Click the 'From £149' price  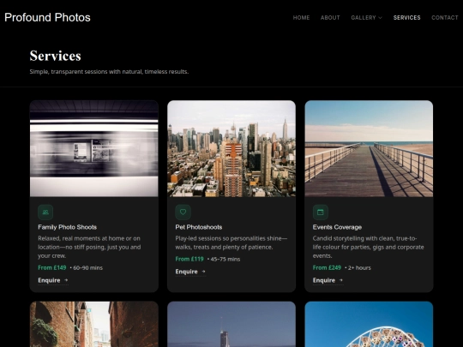pyautogui.click(x=52, y=267)
